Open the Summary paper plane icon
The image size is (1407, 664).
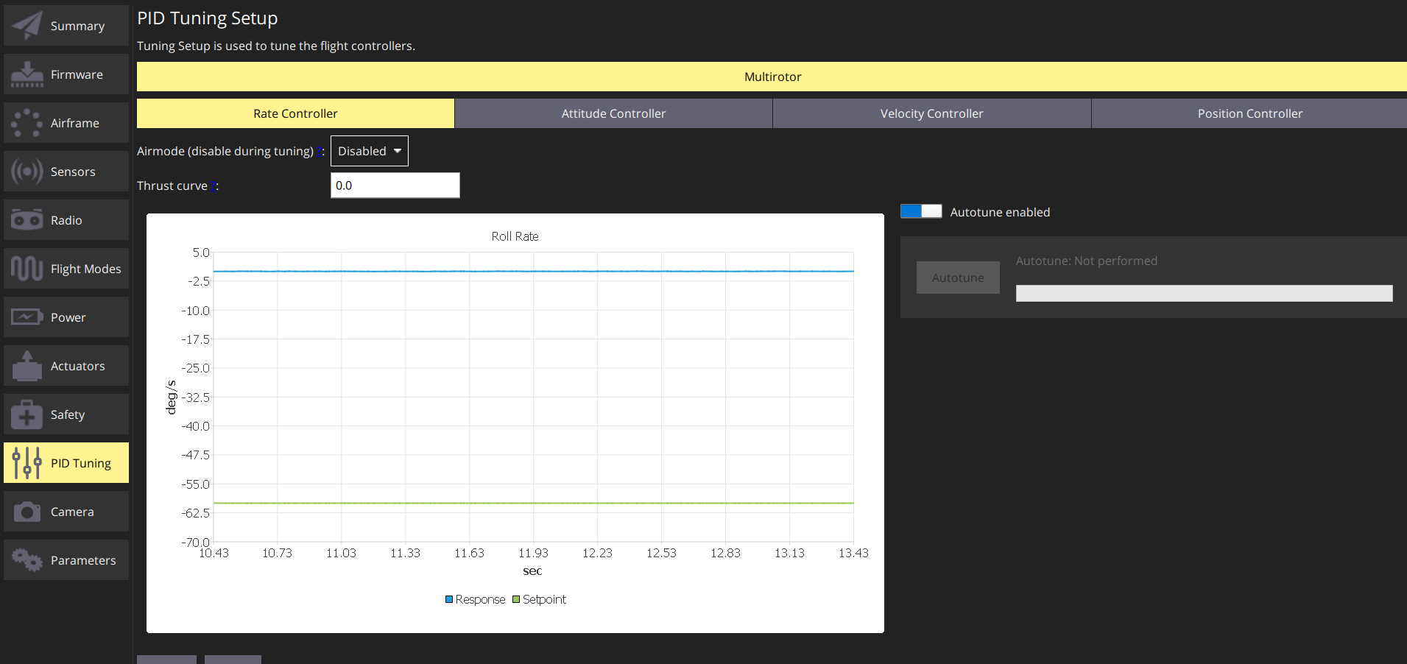coord(27,26)
